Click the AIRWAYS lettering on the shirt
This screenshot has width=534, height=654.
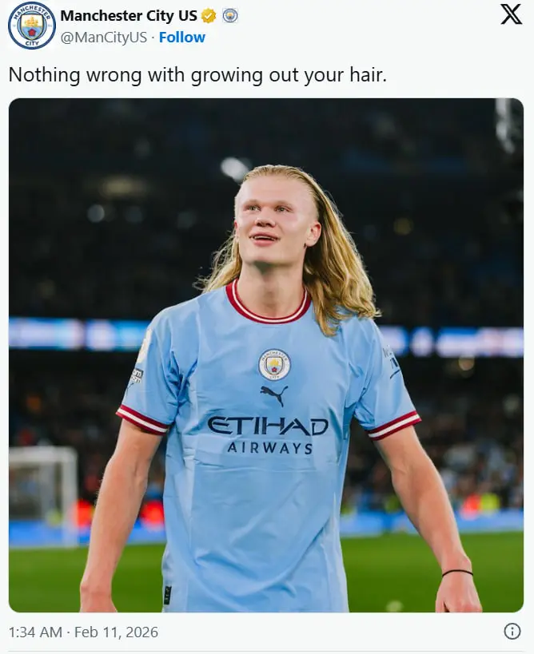coord(269,448)
